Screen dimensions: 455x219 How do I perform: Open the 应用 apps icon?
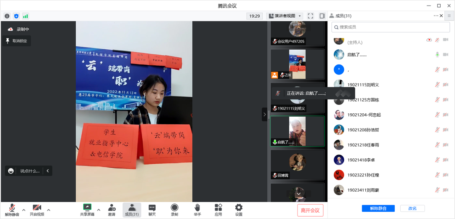point(218,208)
